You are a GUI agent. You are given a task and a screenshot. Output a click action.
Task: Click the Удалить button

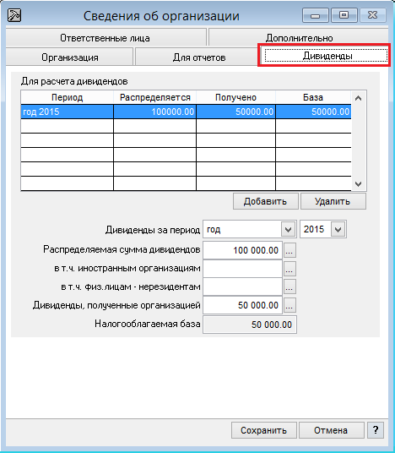333,201
